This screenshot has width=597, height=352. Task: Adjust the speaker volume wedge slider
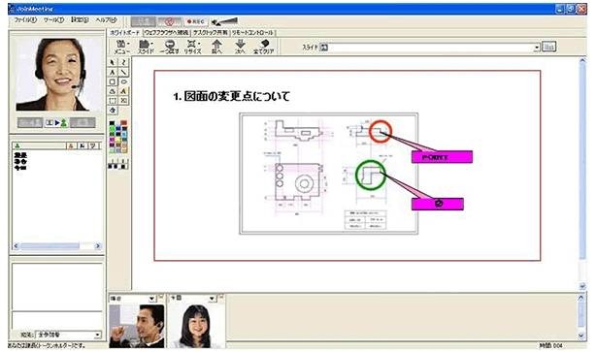(x=225, y=21)
